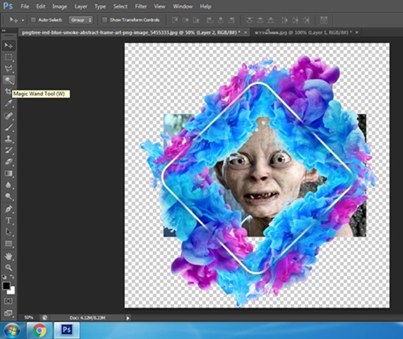Swap foreground and background colors
This screenshot has width=403, height=339.
(x=12, y=277)
